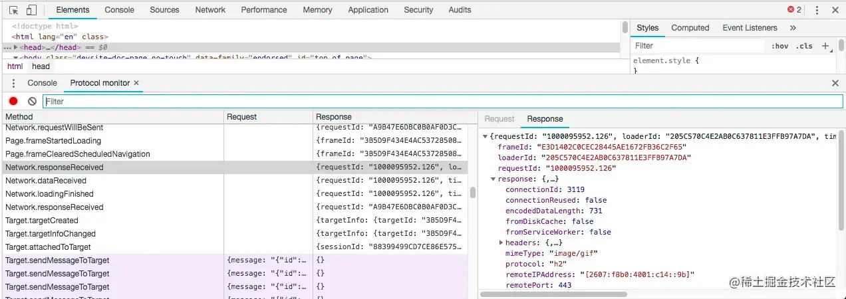This screenshot has width=846, height=299.
Task: Click the encodedDataLength 731 property
Action: click(x=554, y=211)
